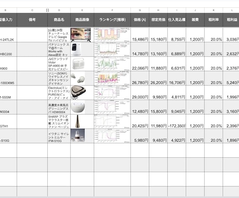
Task: Select purchase estimate cell 16,706円
Action: (177, 78)
